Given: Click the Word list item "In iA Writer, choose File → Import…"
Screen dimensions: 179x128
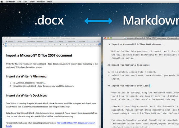Looking at the screenshot, I should (30, 83).
